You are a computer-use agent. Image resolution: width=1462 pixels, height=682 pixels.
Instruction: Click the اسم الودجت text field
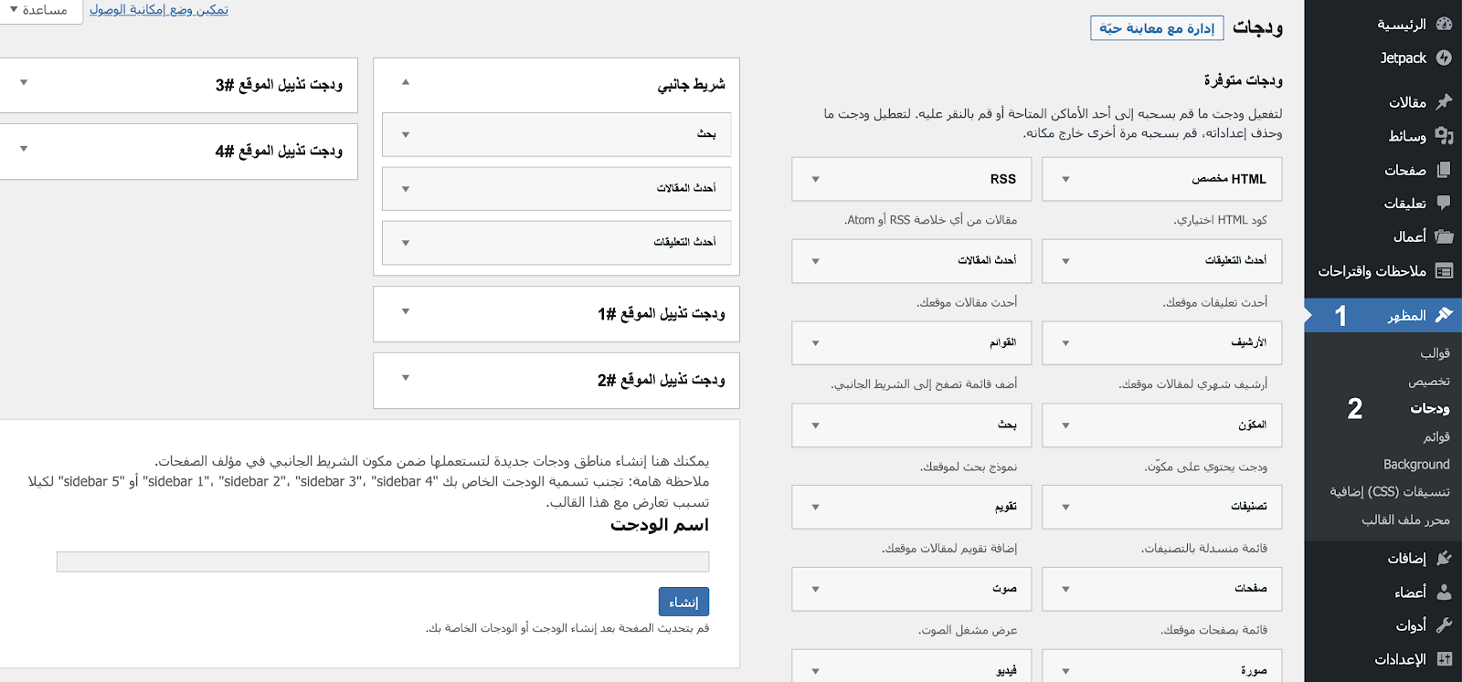[383, 561]
